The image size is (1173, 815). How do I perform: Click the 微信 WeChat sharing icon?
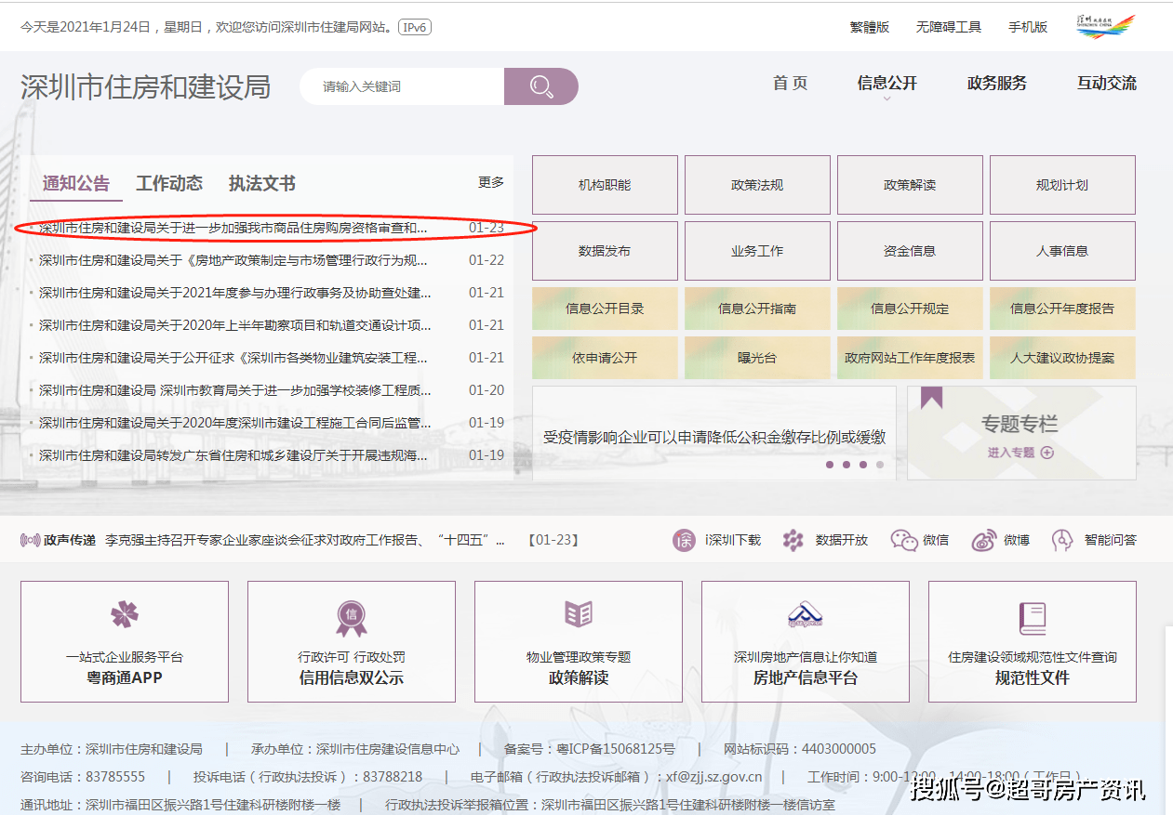pos(903,539)
